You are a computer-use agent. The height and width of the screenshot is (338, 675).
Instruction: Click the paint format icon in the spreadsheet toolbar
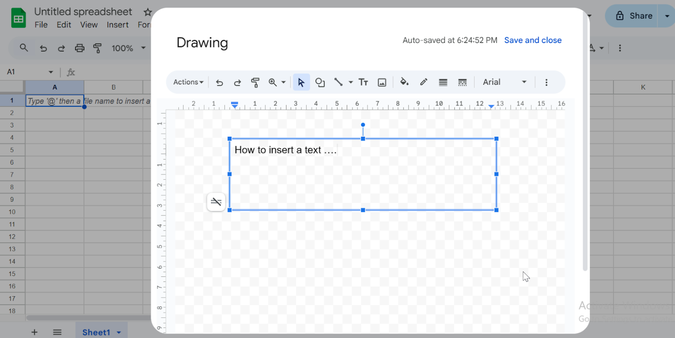tap(98, 48)
